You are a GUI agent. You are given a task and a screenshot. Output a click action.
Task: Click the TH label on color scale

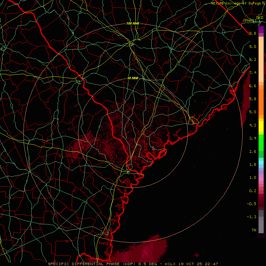[x=254, y=230]
